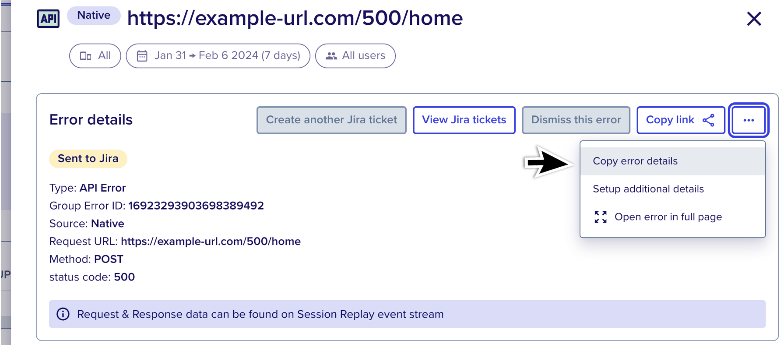Click the devices icon in the All filter
Viewport: 783px width, 345px height.
click(x=85, y=56)
